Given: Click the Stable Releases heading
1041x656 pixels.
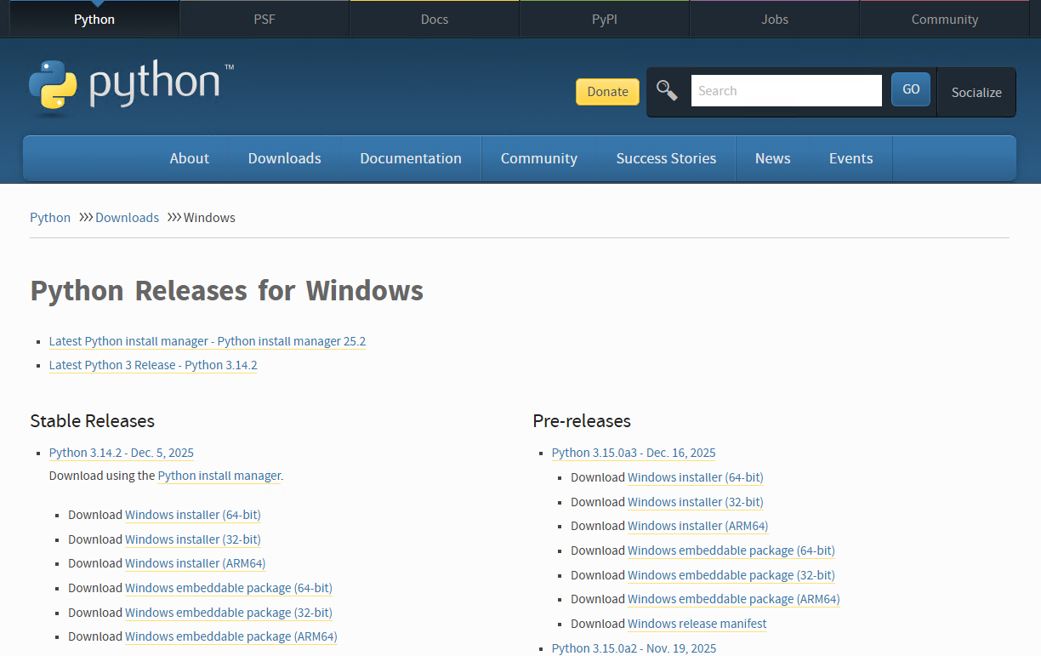Looking at the screenshot, I should (x=93, y=421).
